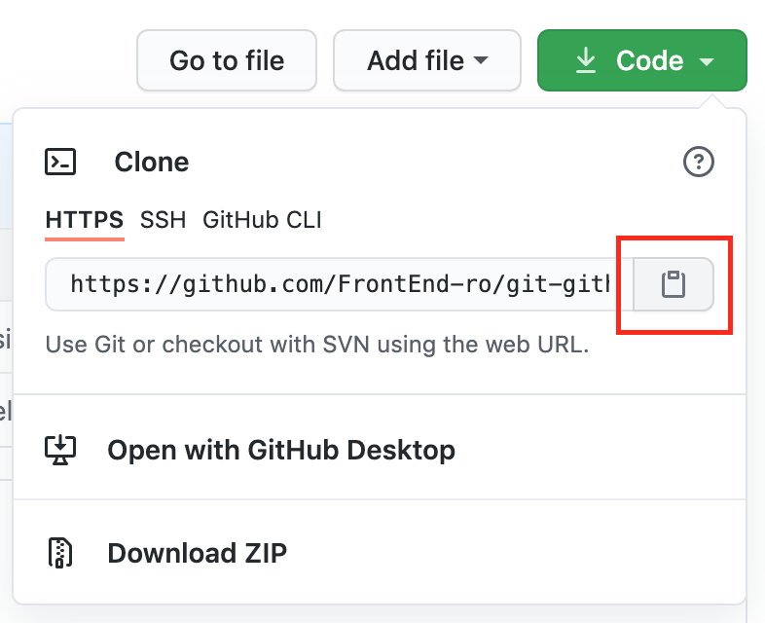Image resolution: width=765 pixels, height=623 pixels.
Task: Switch to the GitHub CLI tab
Action: click(262, 220)
